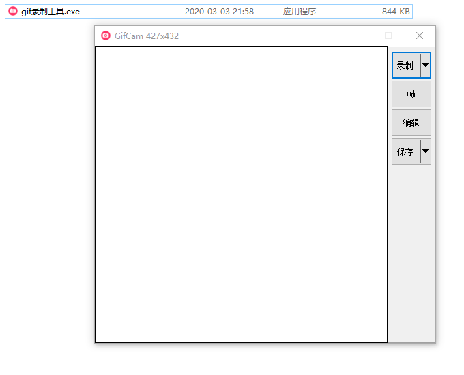
Task: Minimize the GifCam window
Action: (358, 36)
